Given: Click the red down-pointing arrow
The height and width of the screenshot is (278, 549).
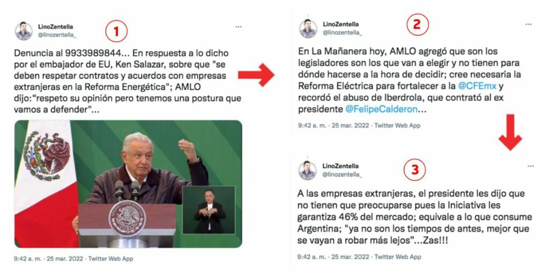Looking at the screenshot, I should 510,132.
